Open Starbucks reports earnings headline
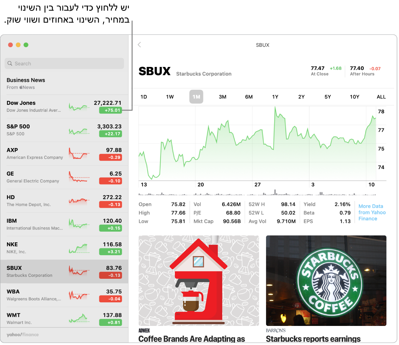The height and width of the screenshot is (345, 399). tap(314, 339)
